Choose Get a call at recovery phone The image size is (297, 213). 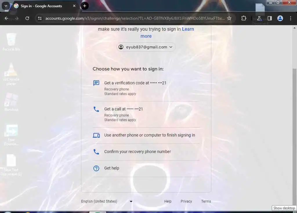tap(146, 114)
